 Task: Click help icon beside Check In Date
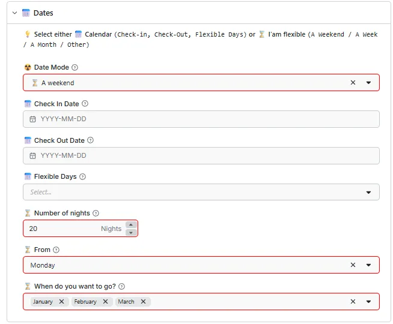click(85, 104)
